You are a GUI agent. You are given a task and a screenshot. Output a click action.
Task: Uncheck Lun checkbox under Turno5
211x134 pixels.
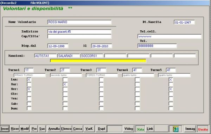click(x=171, y=80)
